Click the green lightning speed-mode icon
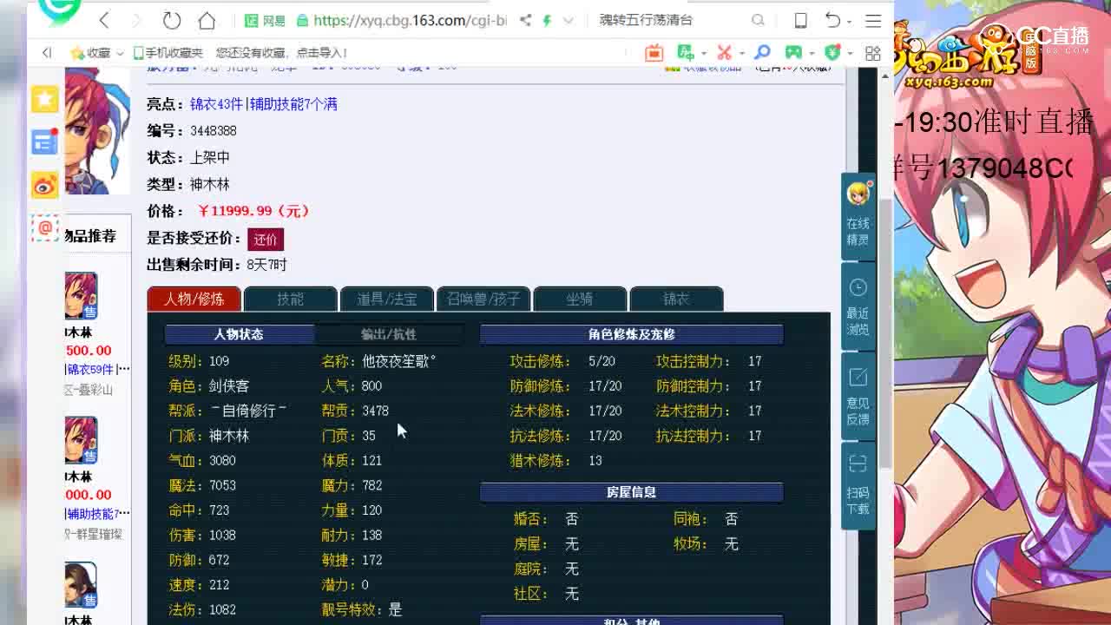This screenshot has height=625, width=1111. click(x=547, y=20)
